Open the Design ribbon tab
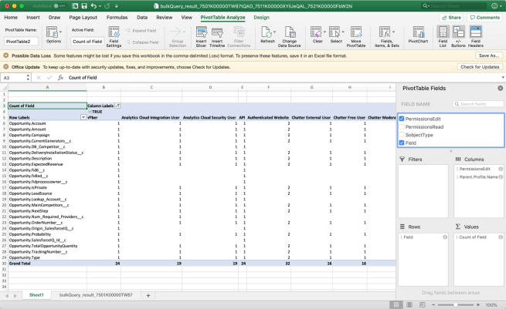Viewport: 506px width, 309px height. [261, 16]
